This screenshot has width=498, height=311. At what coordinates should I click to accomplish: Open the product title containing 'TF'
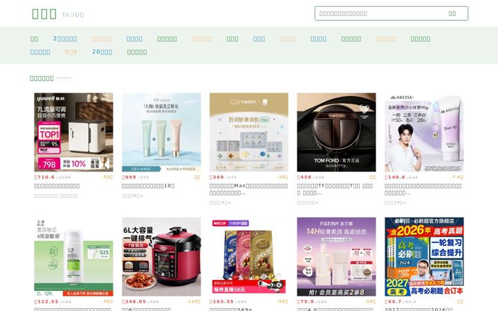335,189
